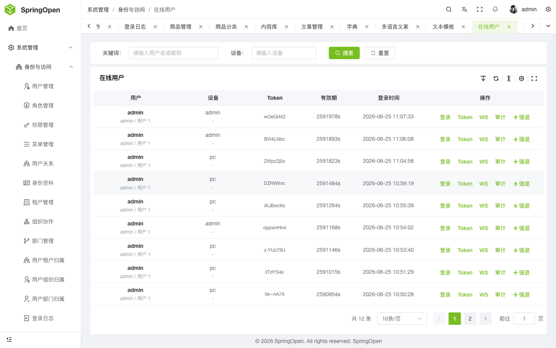Screen dimensions: 556x348
Task: Open the language translation switcher
Action: tap(464, 9)
